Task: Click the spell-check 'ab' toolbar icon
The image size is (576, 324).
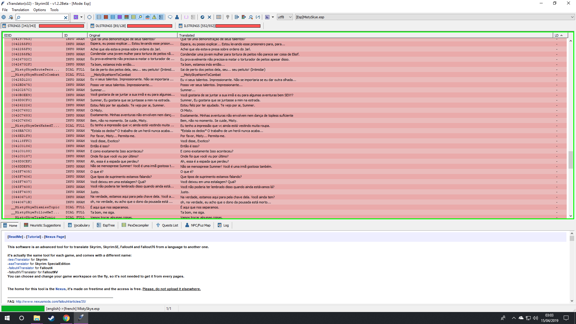Action: click(147, 17)
